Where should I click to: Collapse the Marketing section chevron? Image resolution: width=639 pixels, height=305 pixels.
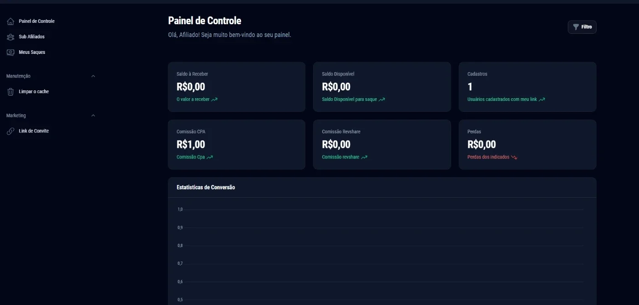(x=93, y=116)
